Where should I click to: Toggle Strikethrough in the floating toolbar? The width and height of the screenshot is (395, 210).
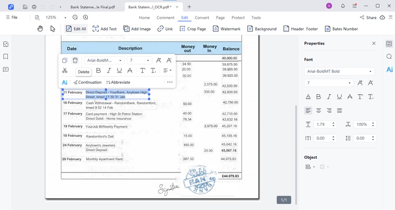[130, 70]
